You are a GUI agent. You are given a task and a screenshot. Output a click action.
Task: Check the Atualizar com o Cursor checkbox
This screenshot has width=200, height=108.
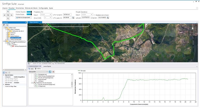pos(95,15)
